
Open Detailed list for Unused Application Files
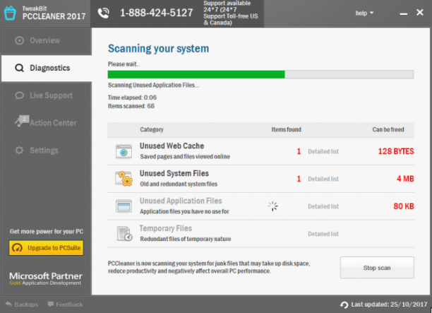(x=323, y=206)
